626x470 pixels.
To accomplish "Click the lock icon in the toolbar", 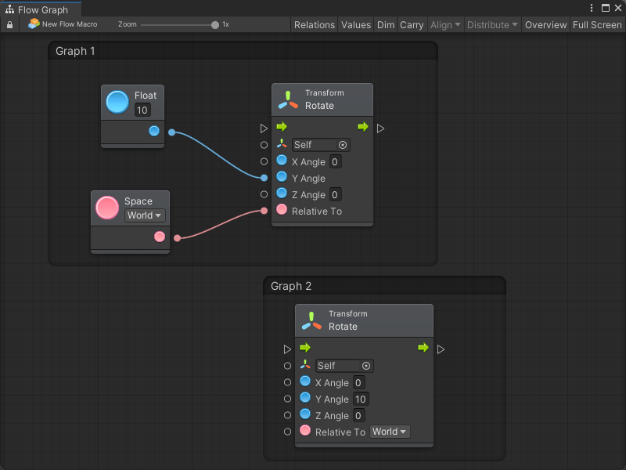I will click(9, 25).
